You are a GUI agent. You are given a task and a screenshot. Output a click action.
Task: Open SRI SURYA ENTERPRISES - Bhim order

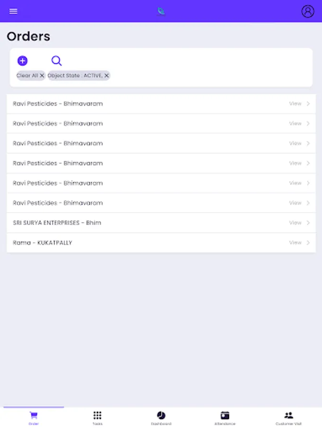(x=57, y=223)
